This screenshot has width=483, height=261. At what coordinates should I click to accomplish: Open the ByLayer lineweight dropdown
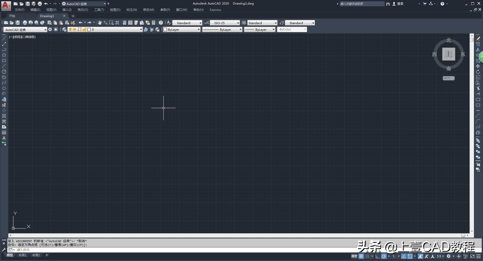259,29
